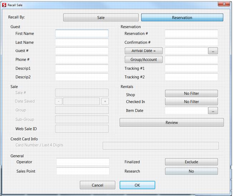Click into the Guest # field
The width and height of the screenshot is (233, 196).
[82, 51]
